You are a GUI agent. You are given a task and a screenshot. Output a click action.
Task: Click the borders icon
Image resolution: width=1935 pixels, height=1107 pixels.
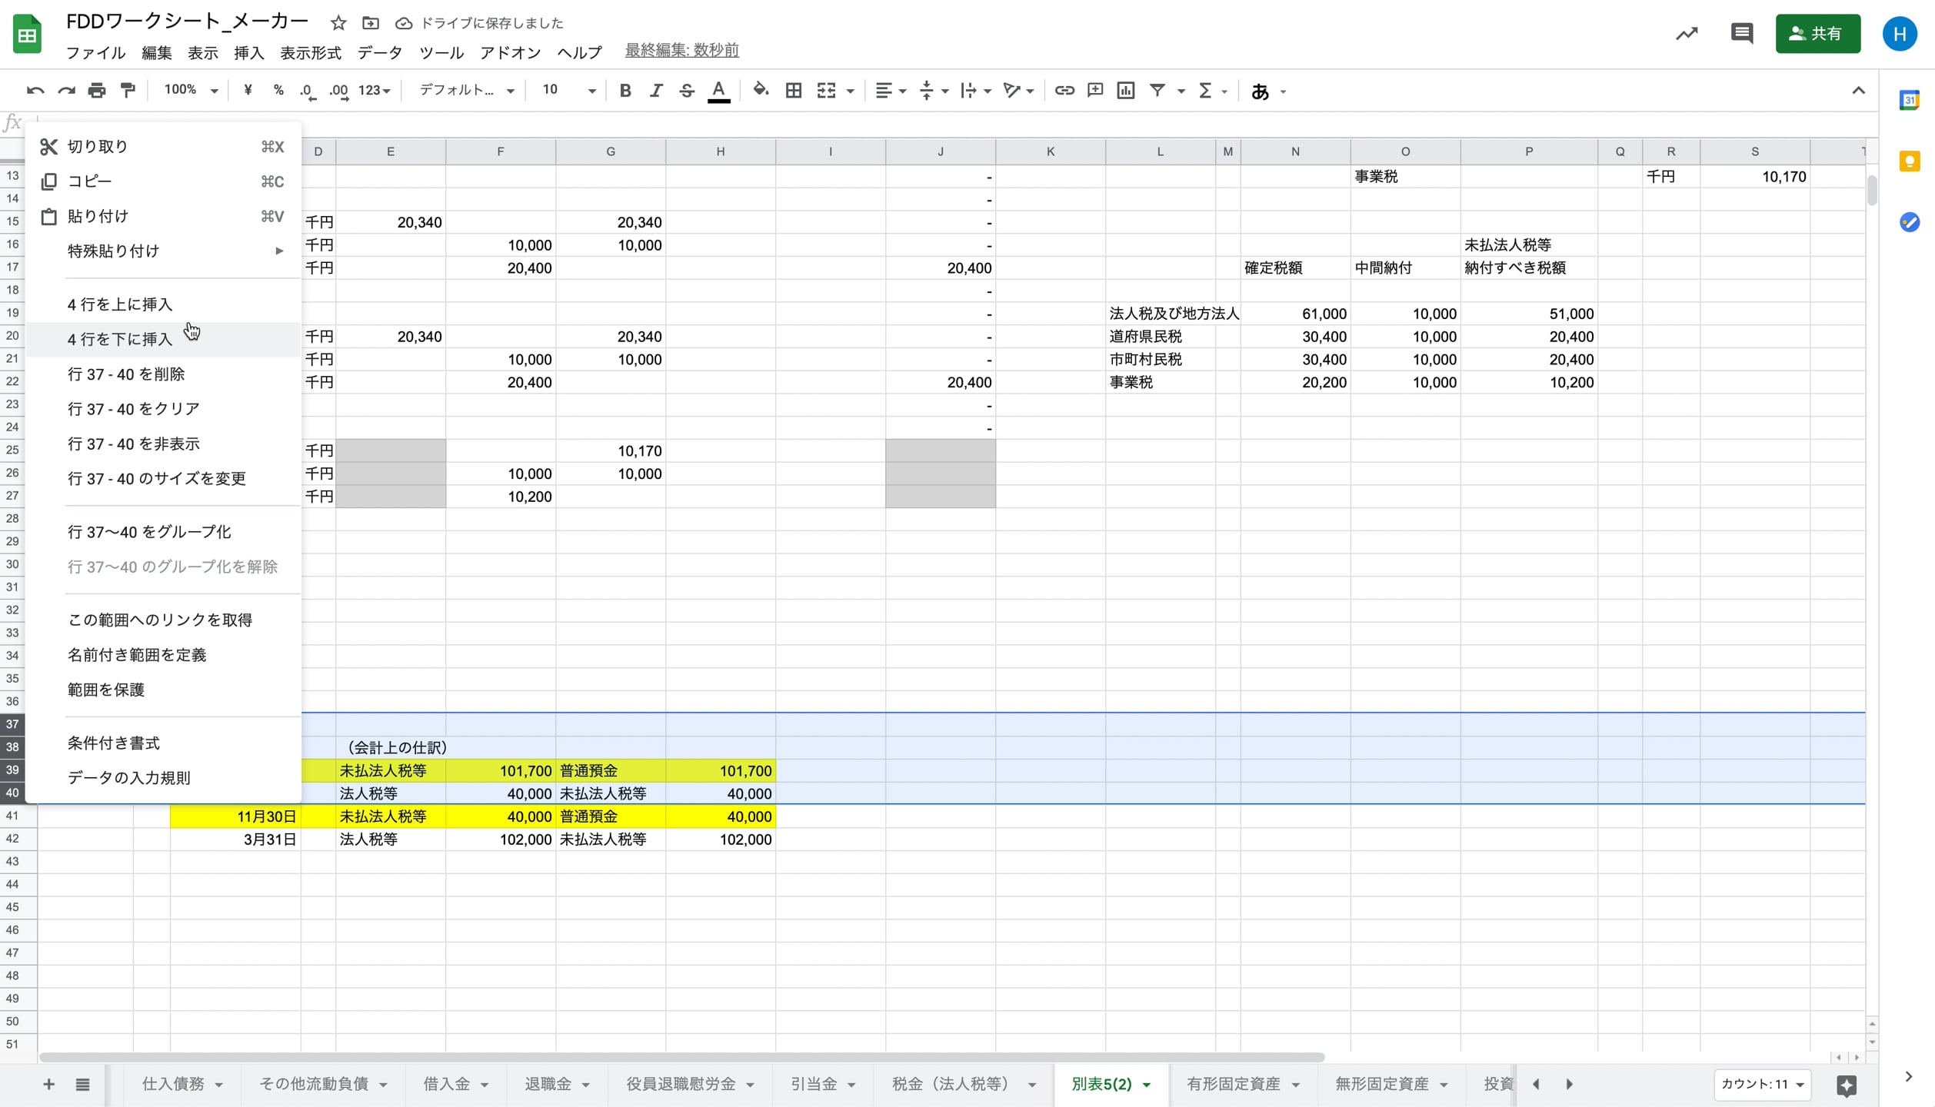[793, 91]
